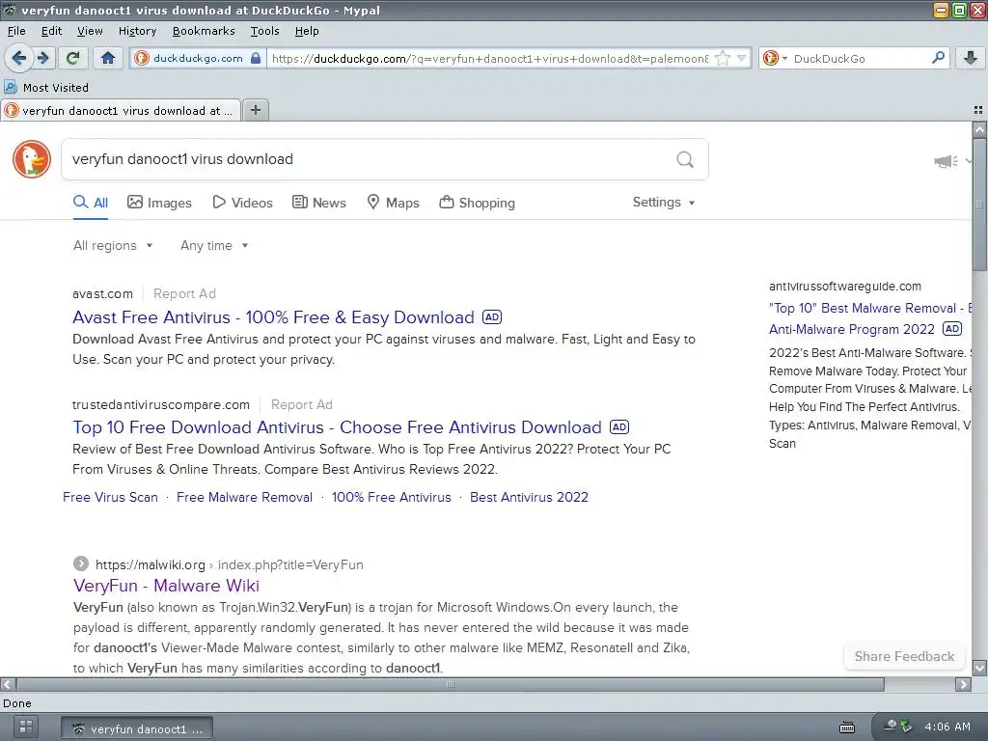Open the Most Visited bookmarks folder
This screenshot has height=741, width=988.
tap(46, 88)
